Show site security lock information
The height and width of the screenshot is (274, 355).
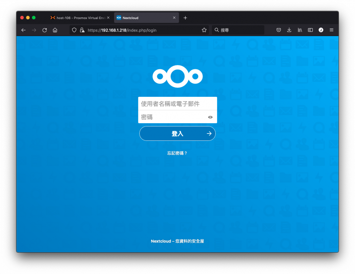82,30
